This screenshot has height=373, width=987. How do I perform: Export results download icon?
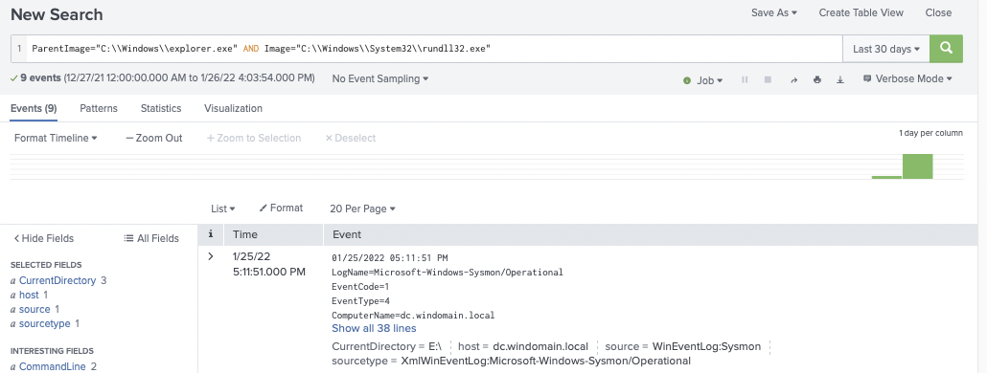pyautogui.click(x=839, y=79)
